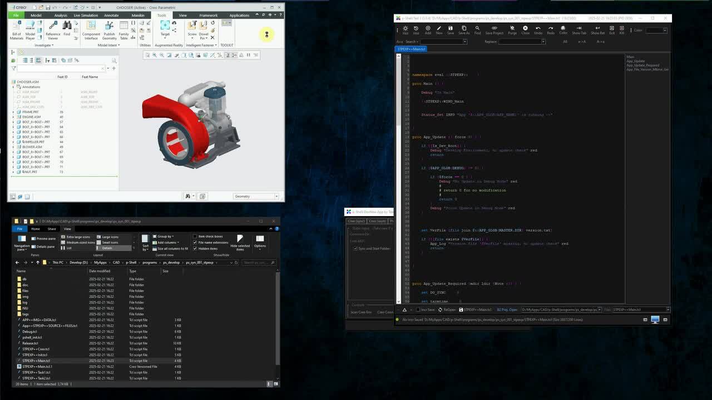Click App_Update in the procedure list

click(636, 61)
